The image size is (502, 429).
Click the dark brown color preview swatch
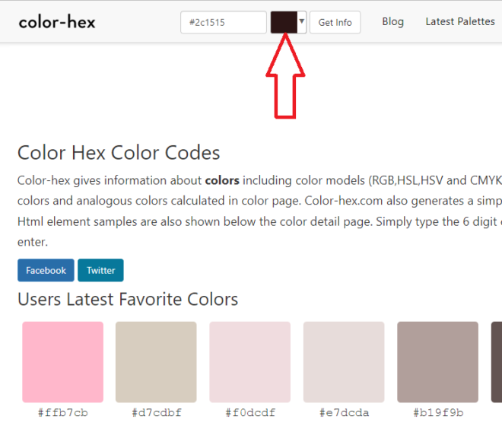(x=284, y=22)
